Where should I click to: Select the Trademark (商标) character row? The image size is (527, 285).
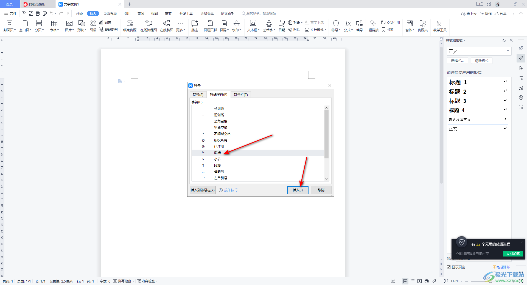(x=258, y=153)
